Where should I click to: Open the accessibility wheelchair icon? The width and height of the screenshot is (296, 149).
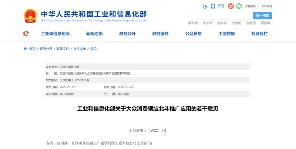click(205, 6)
